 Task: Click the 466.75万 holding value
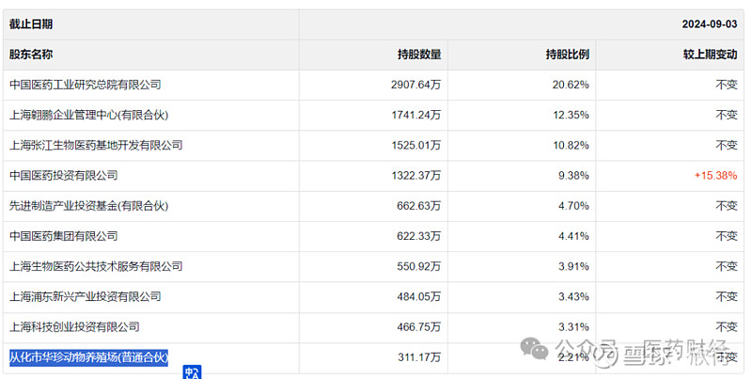click(418, 326)
